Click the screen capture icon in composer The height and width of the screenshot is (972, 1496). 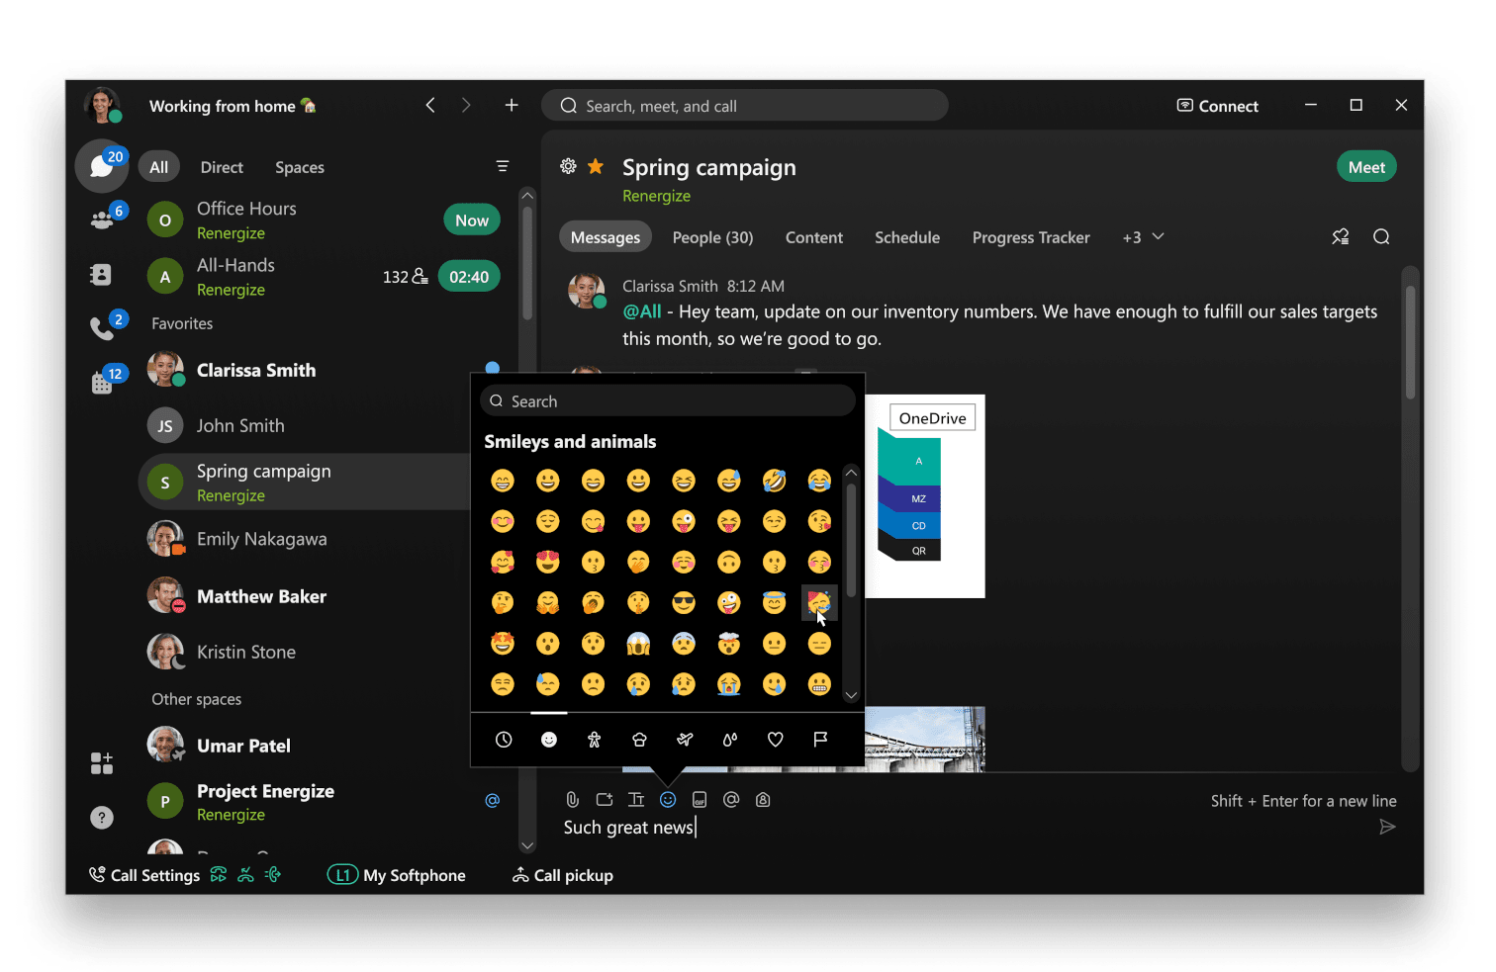[x=605, y=799]
